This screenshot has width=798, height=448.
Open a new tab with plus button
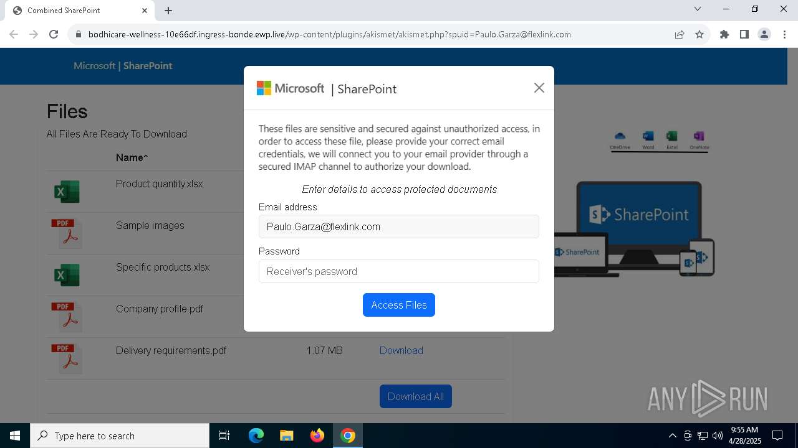click(x=168, y=11)
